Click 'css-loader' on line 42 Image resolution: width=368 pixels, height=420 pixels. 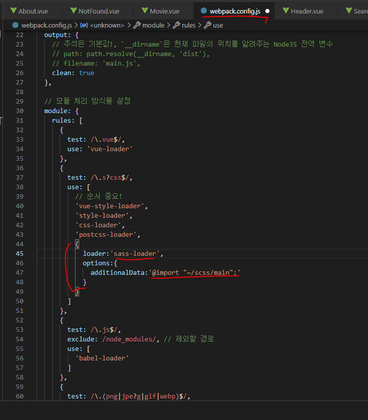coord(99,225)
